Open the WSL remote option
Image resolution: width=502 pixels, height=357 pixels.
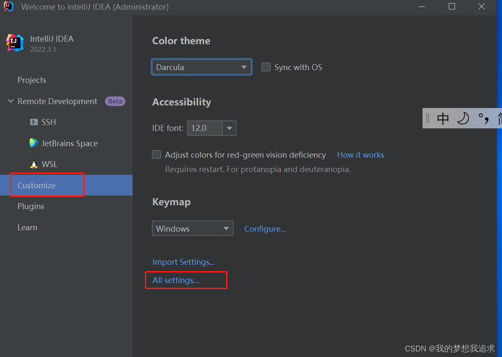tap(49, 164)
